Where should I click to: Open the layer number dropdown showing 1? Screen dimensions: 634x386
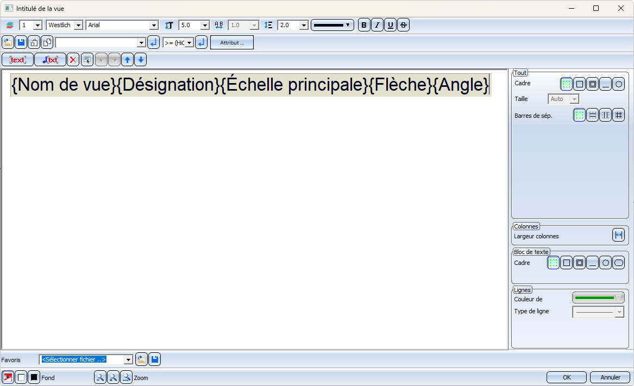click(37, 25)
